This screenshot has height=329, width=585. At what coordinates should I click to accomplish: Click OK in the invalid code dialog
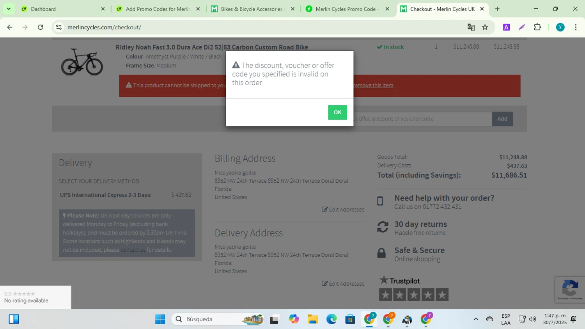tap(337, 112)
